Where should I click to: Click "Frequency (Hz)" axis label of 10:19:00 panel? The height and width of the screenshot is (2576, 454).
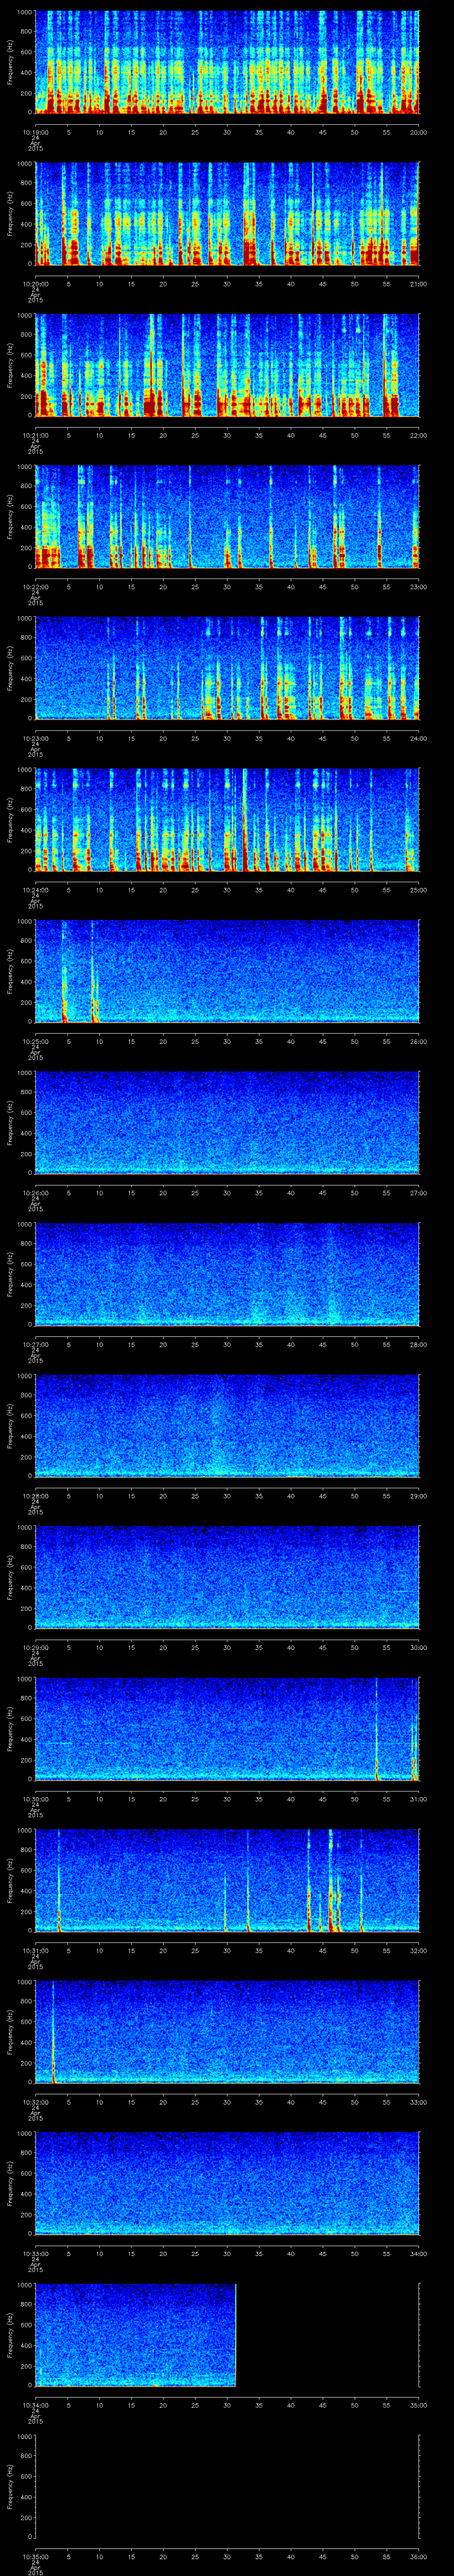(10, 62)
